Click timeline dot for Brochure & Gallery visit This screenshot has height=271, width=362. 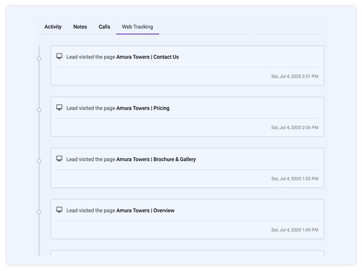[x=39, y=161]
